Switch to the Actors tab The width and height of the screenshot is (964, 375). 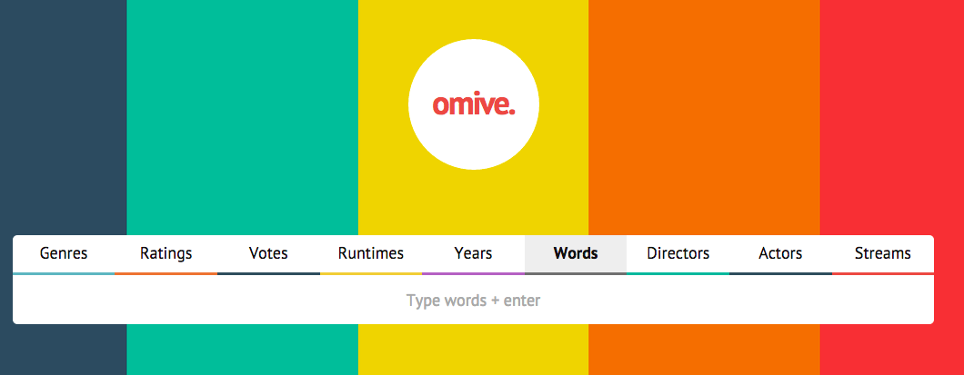pyautogui.click(x=780, y=254)
